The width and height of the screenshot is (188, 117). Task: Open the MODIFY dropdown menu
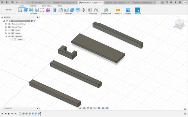click(69, 14)
